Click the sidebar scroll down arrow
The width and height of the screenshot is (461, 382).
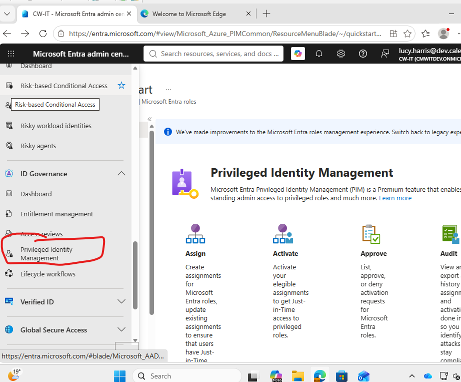[135, 340]
